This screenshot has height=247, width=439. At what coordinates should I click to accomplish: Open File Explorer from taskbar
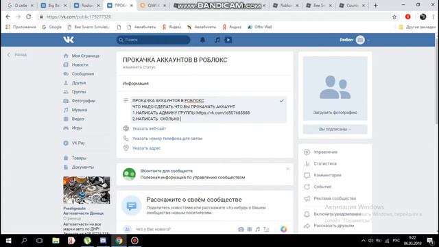point(56,241)
